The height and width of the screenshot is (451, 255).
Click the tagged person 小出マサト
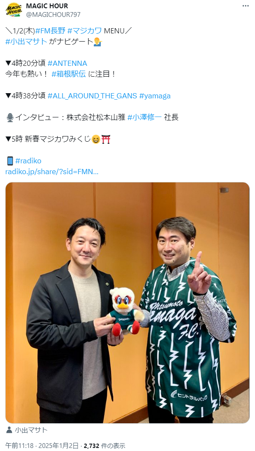click(x=31, y=430)
